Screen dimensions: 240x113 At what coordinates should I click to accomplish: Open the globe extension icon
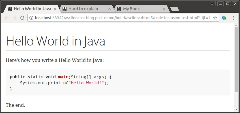point(224,18)
